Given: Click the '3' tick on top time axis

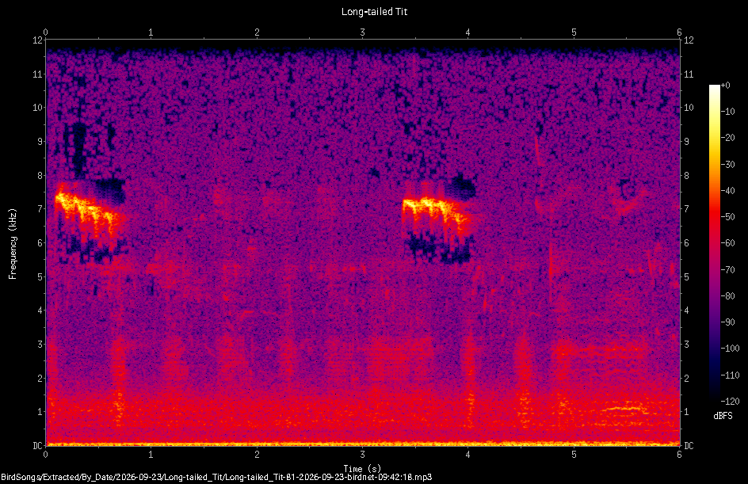Looking at the screenshot, I should click(363, 32).
